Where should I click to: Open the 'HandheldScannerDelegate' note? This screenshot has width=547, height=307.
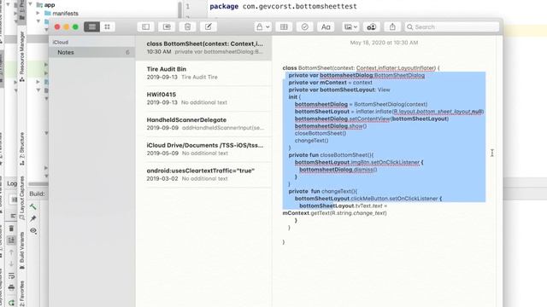203,124
